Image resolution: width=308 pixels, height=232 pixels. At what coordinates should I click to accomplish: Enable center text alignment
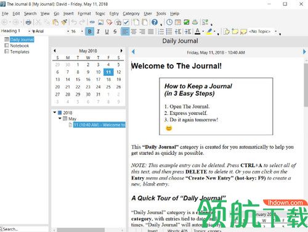point(134,31)
